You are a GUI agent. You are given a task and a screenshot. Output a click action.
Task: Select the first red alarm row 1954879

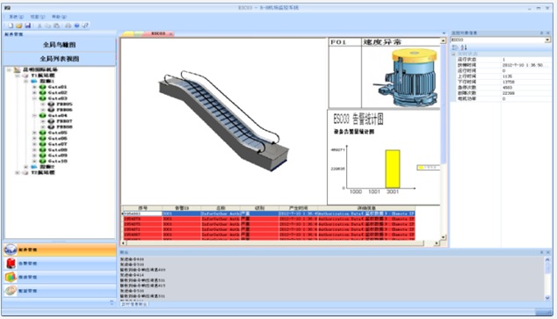point(269,219)
